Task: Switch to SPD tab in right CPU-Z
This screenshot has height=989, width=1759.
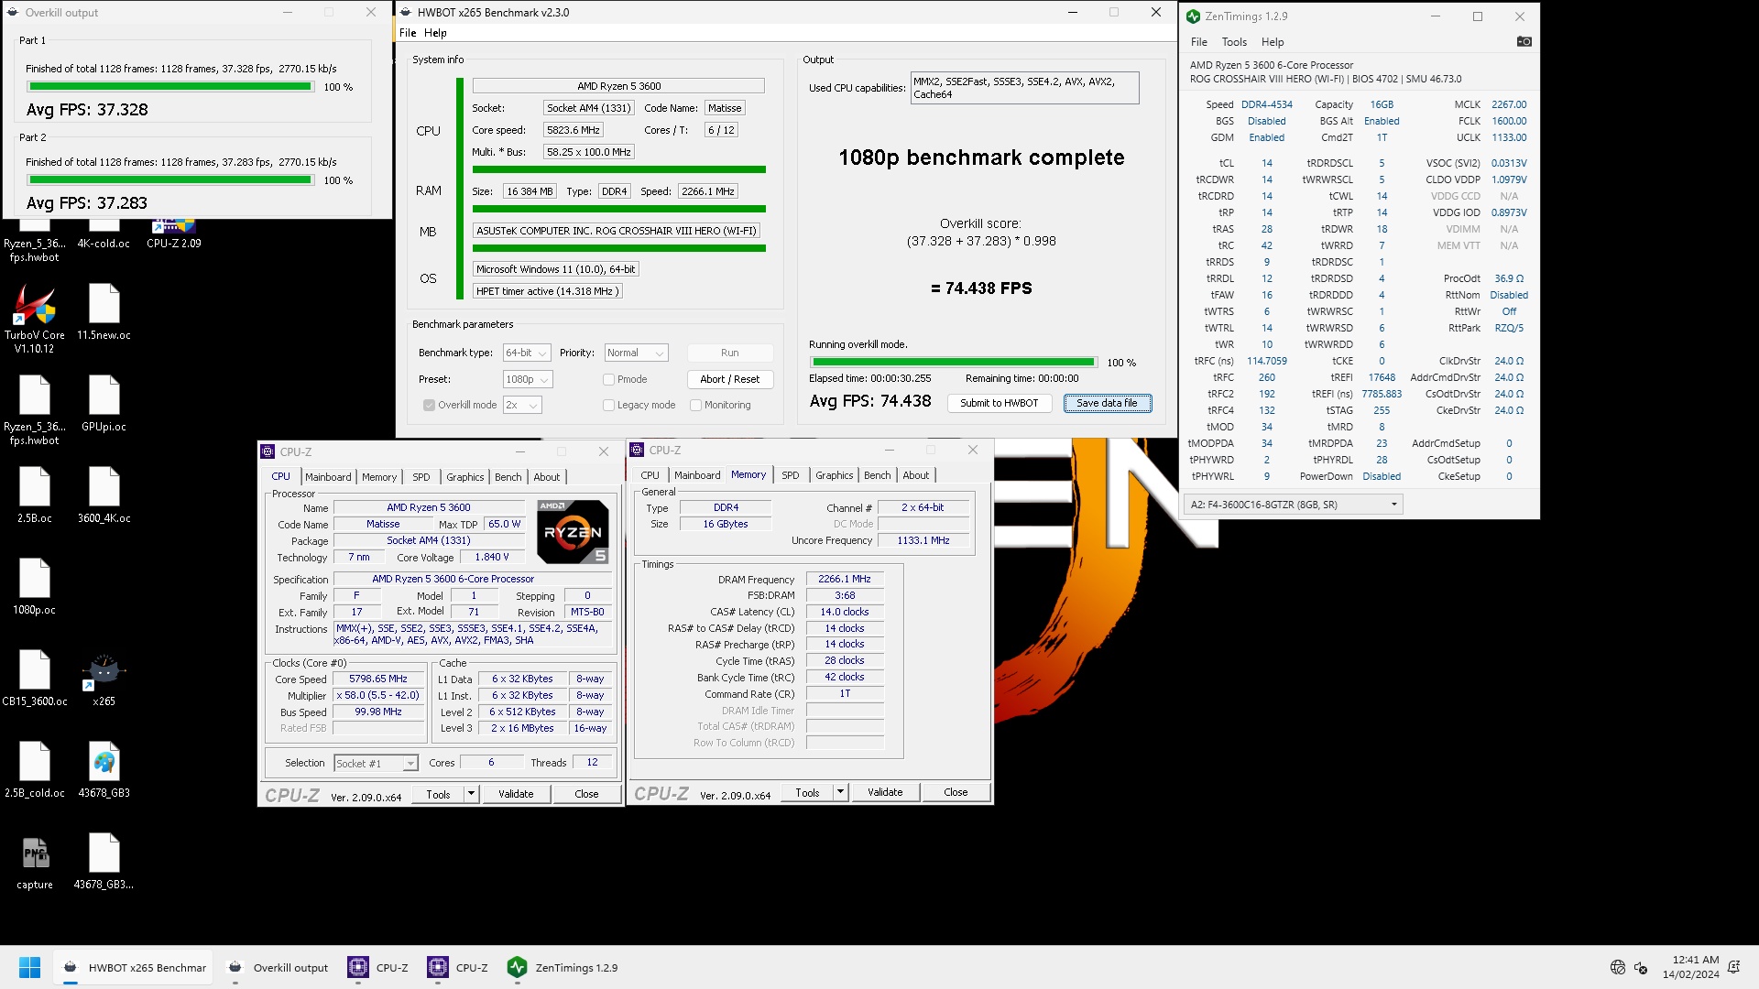Action: pos(790,475)
